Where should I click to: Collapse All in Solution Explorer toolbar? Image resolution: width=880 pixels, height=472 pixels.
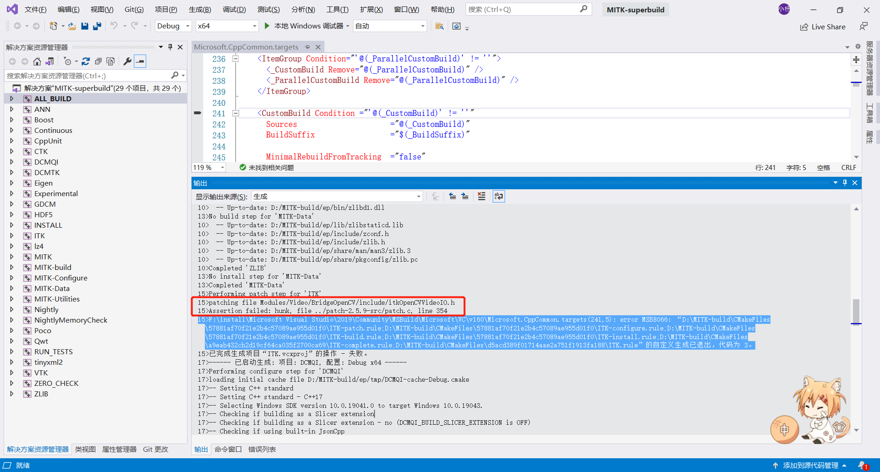tap(98, 61)
